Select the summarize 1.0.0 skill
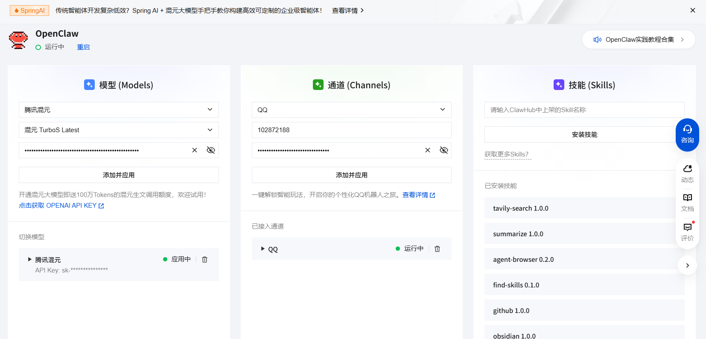 pos(584,234)
